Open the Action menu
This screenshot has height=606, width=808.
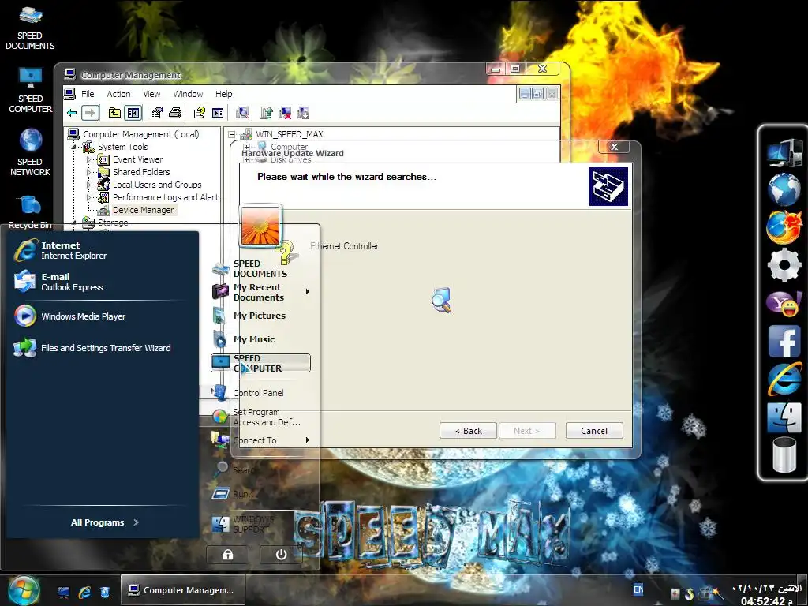click(118, 94)
